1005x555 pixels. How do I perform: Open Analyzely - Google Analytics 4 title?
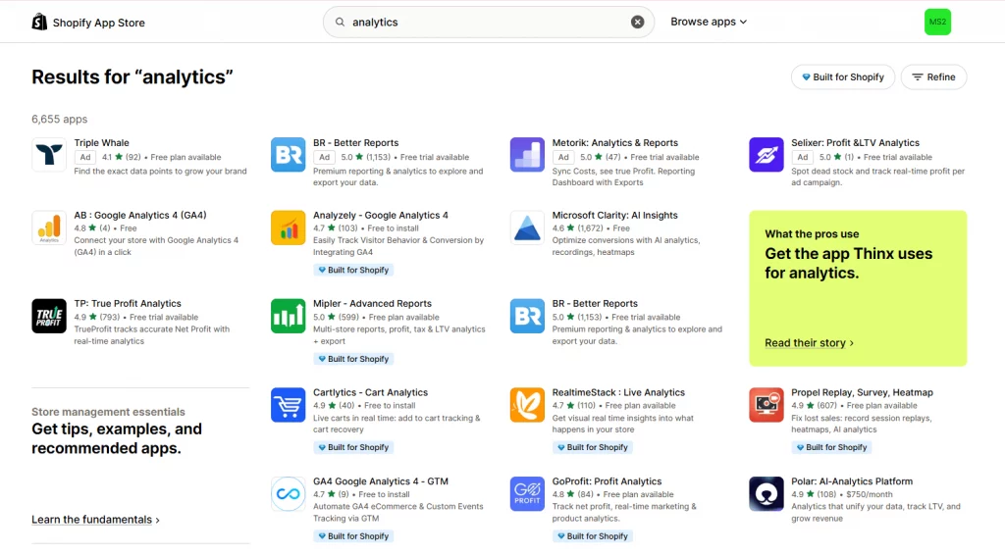pyautogui.click(x=380, y=215)
